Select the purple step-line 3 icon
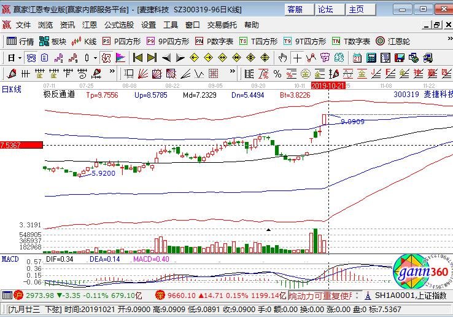This screenshot has width=453, height=317. coord(59,58)
